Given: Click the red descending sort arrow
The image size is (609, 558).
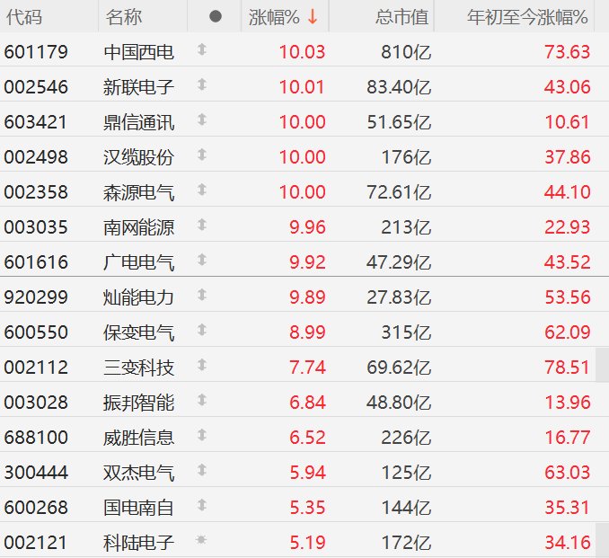Looking at the screenshot, I should point(313,17).
